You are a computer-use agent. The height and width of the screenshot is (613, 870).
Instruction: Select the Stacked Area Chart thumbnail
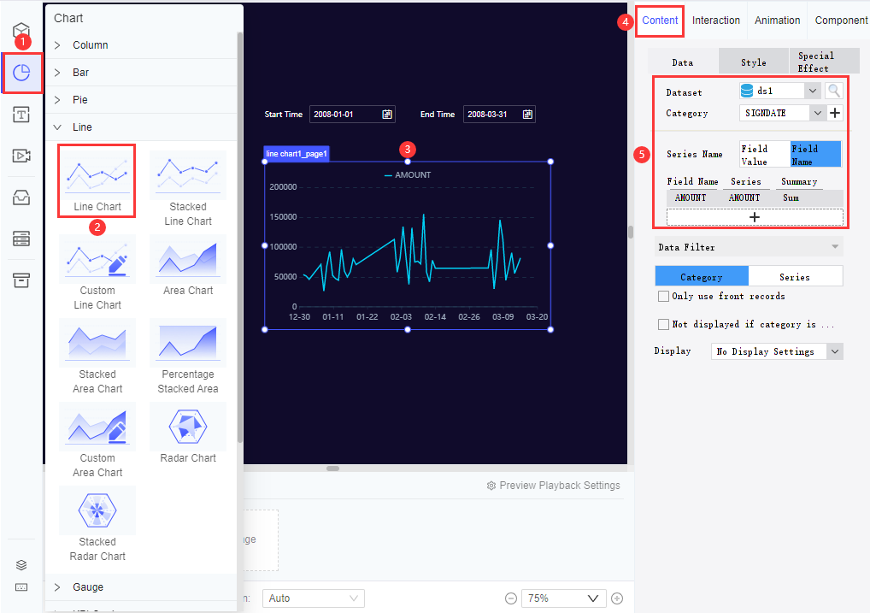point(97,343)
